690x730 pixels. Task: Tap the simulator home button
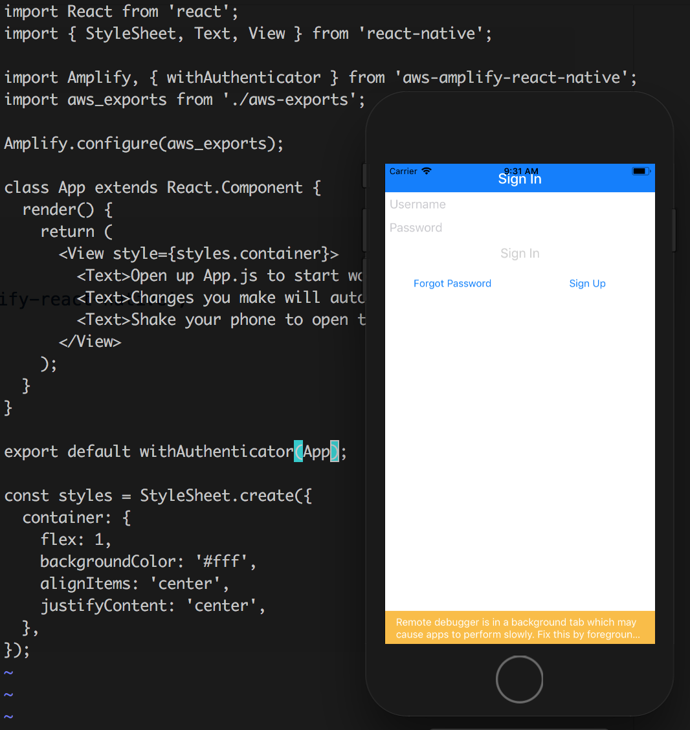click(x=519, y=680)
